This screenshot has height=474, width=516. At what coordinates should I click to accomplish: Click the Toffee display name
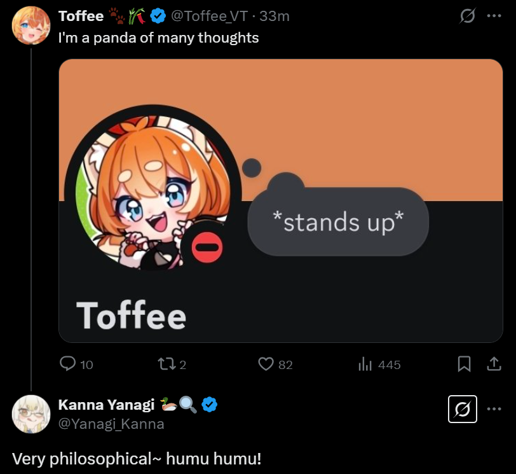pyautogui.click(x=81, y=17)
